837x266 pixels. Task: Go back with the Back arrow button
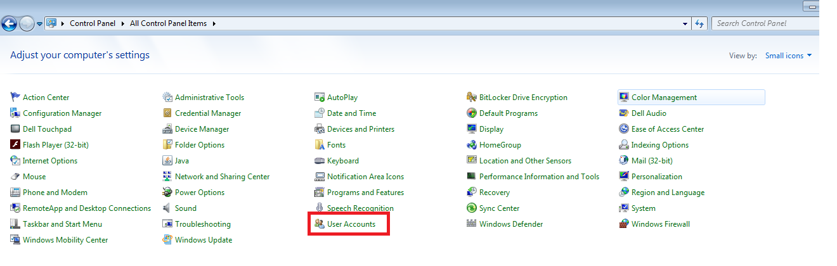pos(9,24)
